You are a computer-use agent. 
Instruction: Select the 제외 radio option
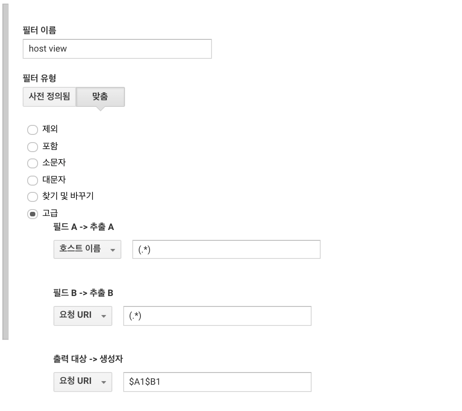tap(33, 129)
